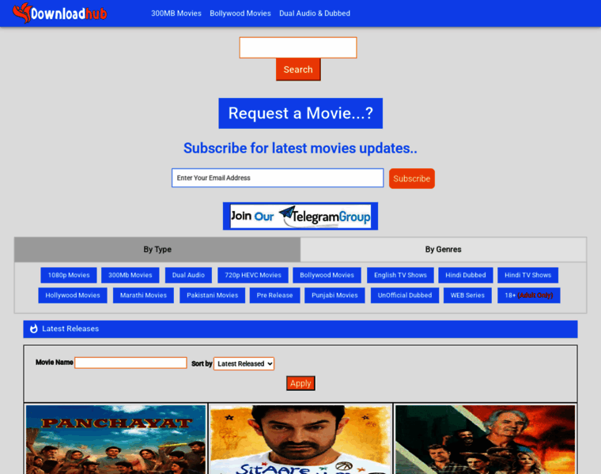Open the third movie poster with white-haired man
Image resolution: width=601 pixels, height=474 pixels.
pyautogui.click(x=486, y=439)
